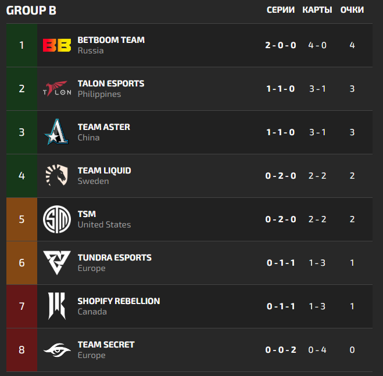
Task: Click the КАРТЫ column header
Action: pyautogui.click(x=317, y=10)
